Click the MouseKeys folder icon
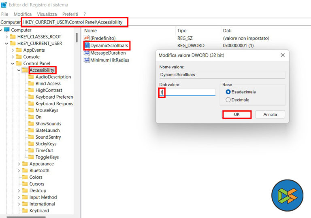 31,110
